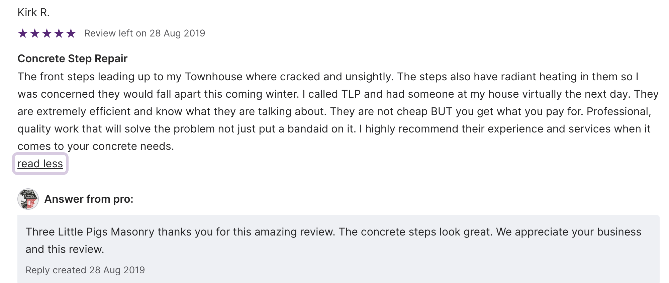Click review line starting "The front steps leading"

[x=328, y=77]
